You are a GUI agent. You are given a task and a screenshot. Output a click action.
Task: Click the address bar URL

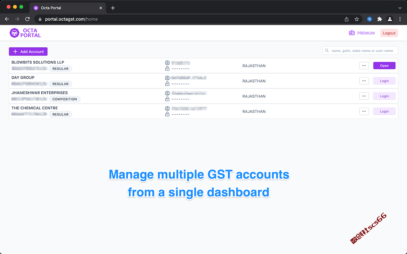tap(71, 19)
